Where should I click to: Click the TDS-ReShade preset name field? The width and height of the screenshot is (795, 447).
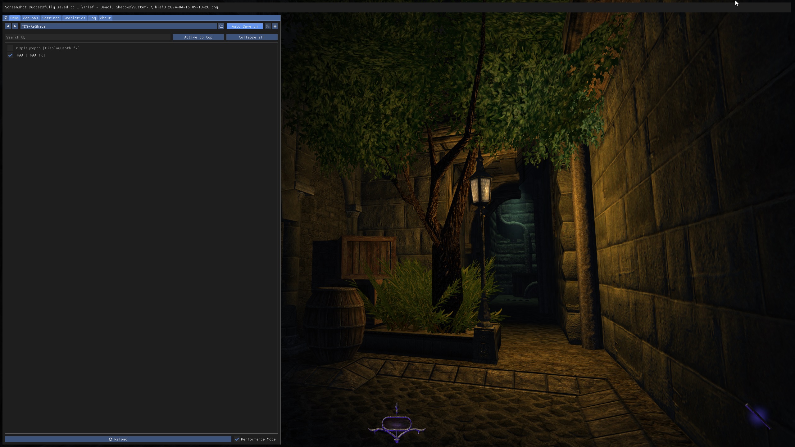[x=118, y=26]
